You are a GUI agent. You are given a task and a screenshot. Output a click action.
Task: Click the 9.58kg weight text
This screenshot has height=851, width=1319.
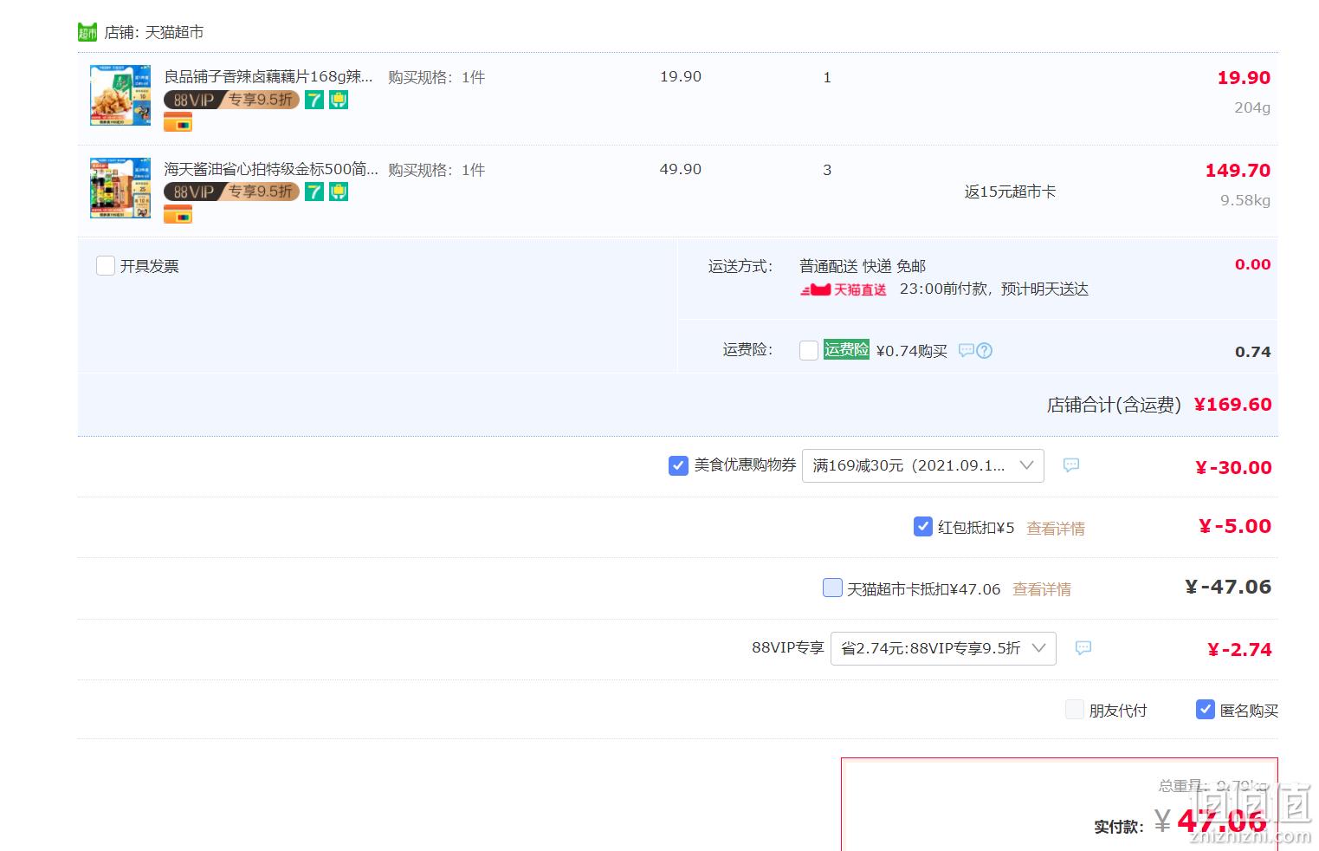[1245, 200]
